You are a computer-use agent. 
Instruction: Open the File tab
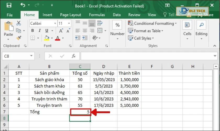click(9, 15)
